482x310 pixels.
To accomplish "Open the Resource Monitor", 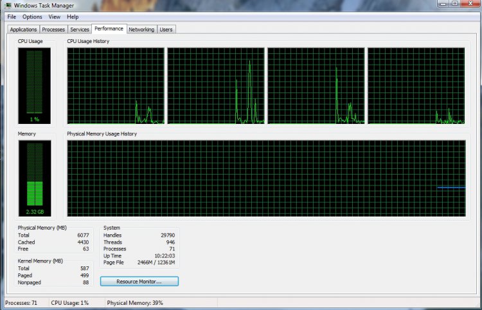I will click(139, 282).
